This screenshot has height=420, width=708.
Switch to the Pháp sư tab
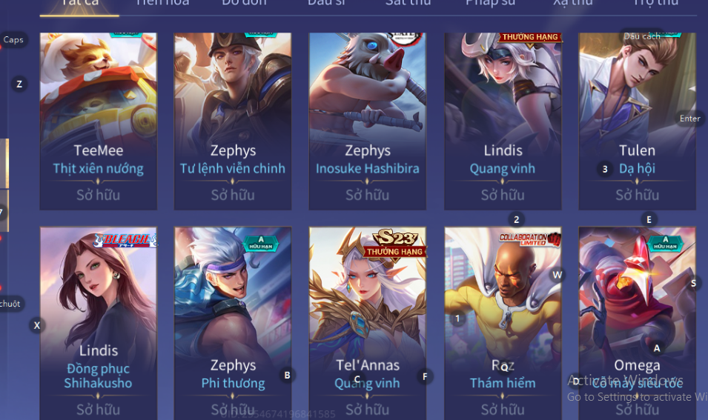490,3
